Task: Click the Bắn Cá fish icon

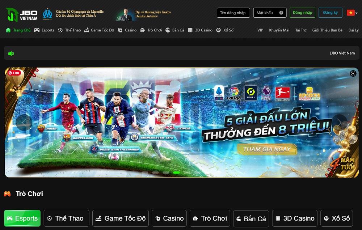Action: coord(168,30)
